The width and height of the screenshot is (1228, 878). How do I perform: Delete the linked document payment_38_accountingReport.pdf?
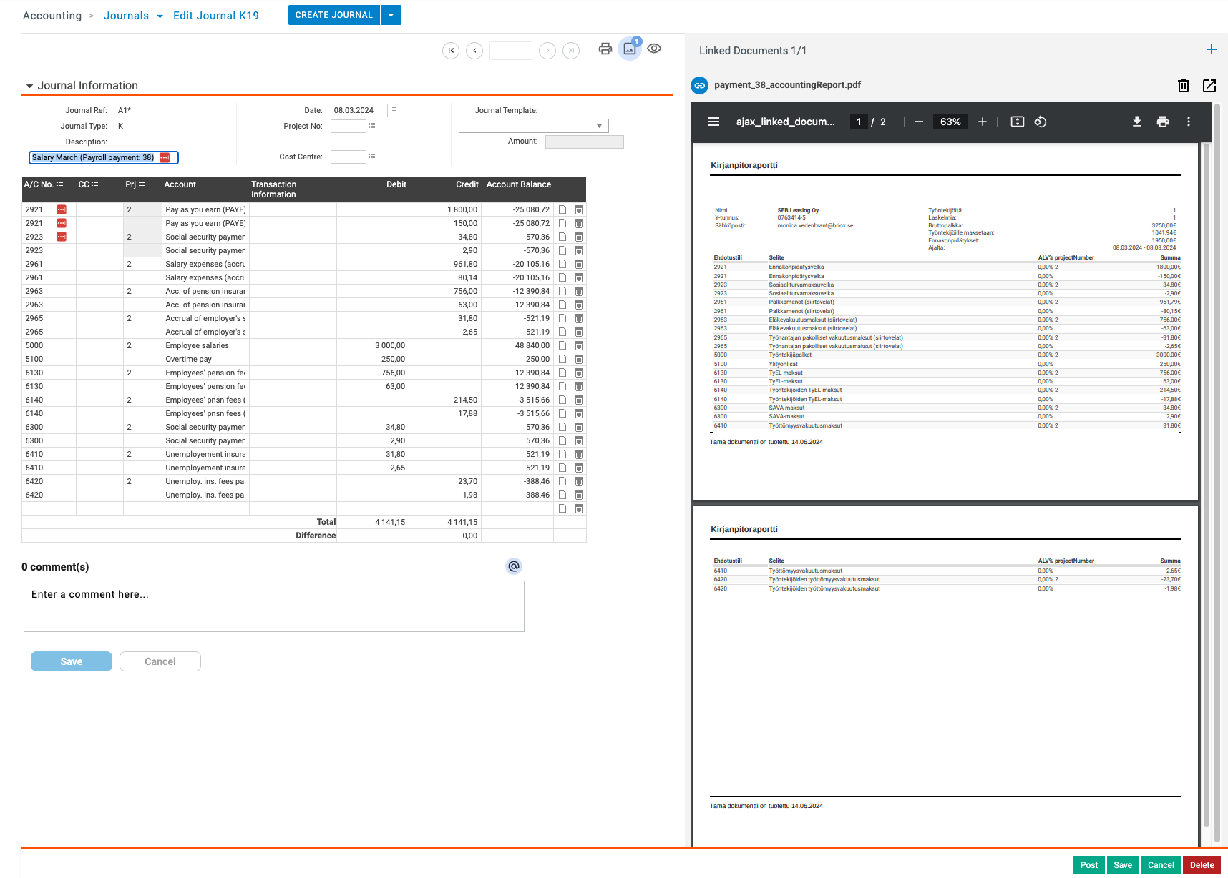click(x=1183, y=86)
